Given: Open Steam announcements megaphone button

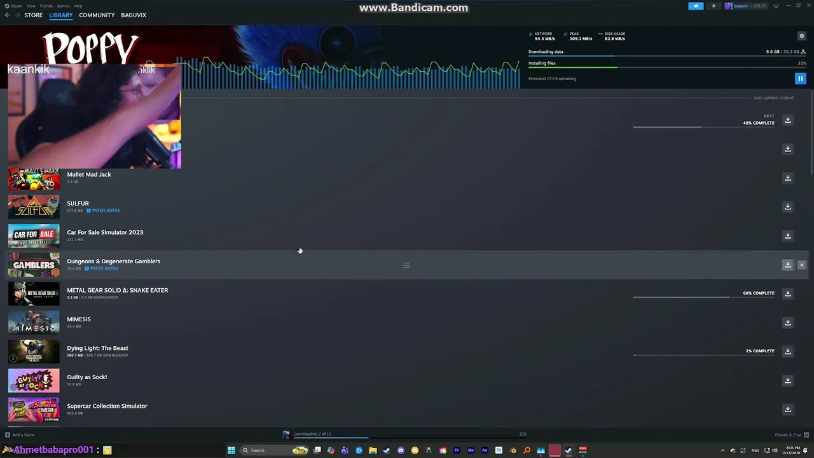Looking at the screenshot, I should [696, 6].
